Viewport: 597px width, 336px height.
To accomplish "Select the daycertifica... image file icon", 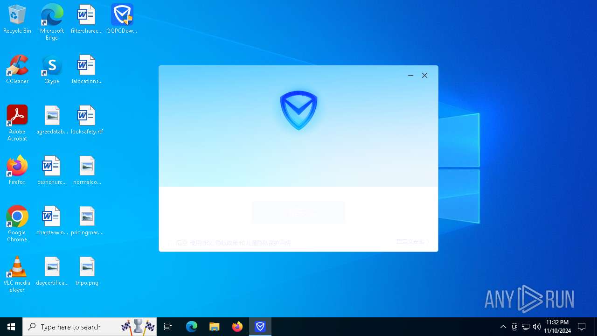I will 52,271.
